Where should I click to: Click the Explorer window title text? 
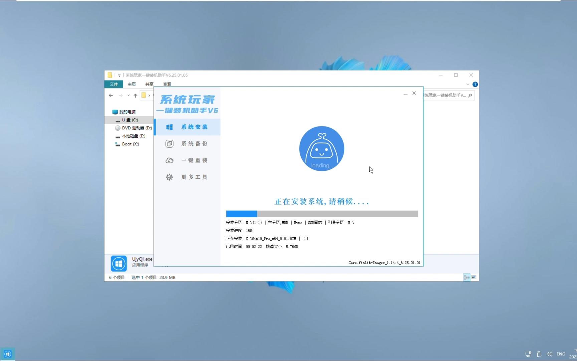[157, 75]
